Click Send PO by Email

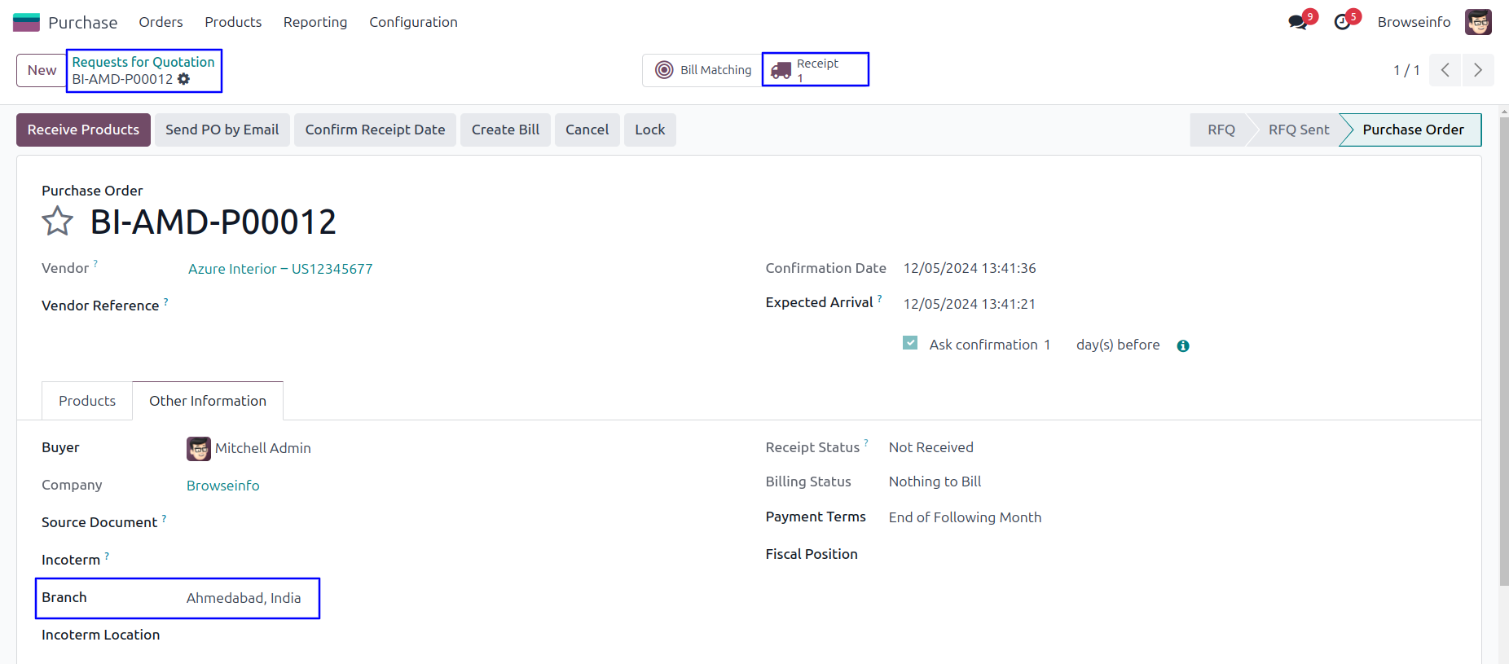[222, 130]
